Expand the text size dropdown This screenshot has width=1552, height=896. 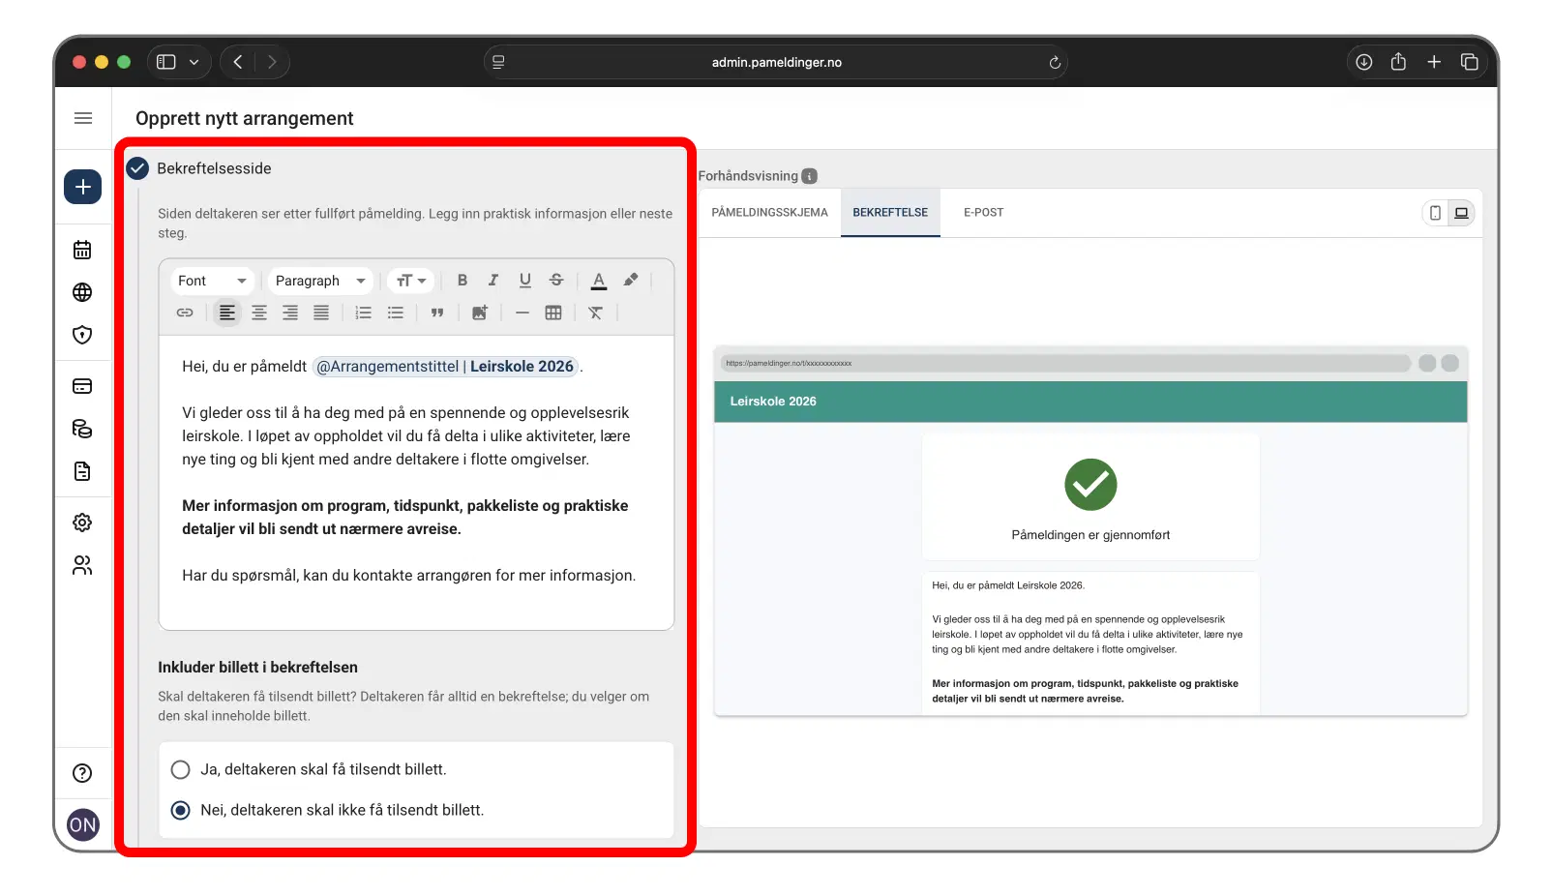point(411,281)
